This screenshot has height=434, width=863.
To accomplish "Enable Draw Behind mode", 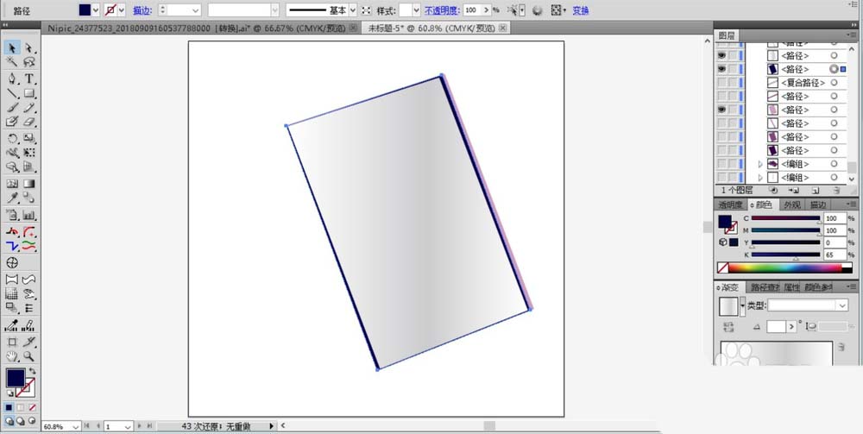I will (x=21, y=421).
